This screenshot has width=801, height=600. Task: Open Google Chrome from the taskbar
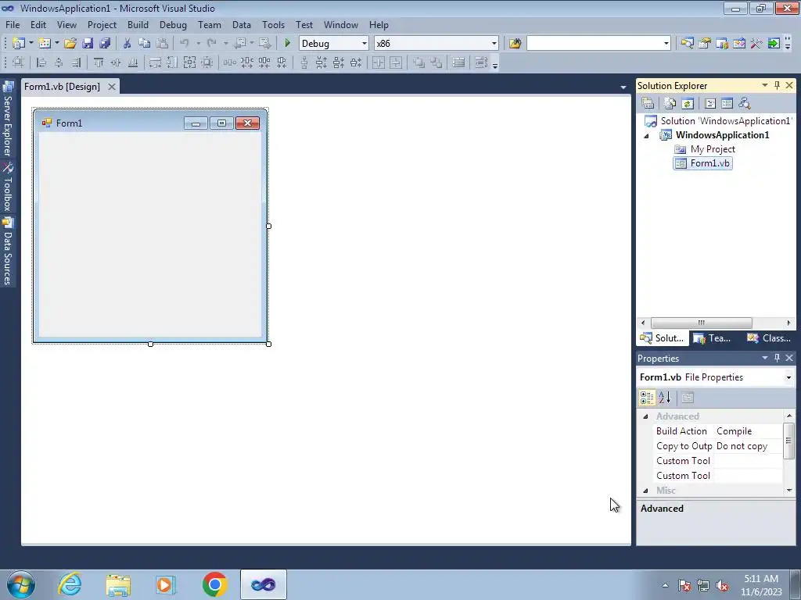pos(215,584)
